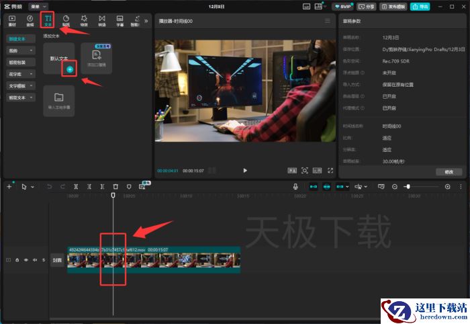Select the pointer selection tool

(x=24, y=187)
